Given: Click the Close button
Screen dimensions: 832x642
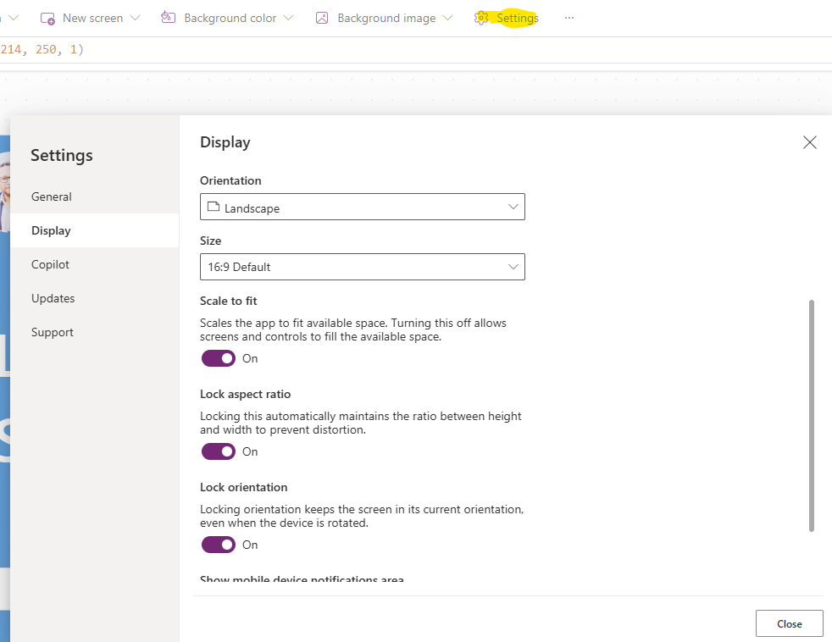Looking at the screenshot, I should 790,624.
